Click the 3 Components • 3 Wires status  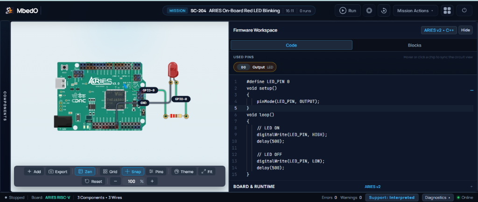[x=99, y=197]
